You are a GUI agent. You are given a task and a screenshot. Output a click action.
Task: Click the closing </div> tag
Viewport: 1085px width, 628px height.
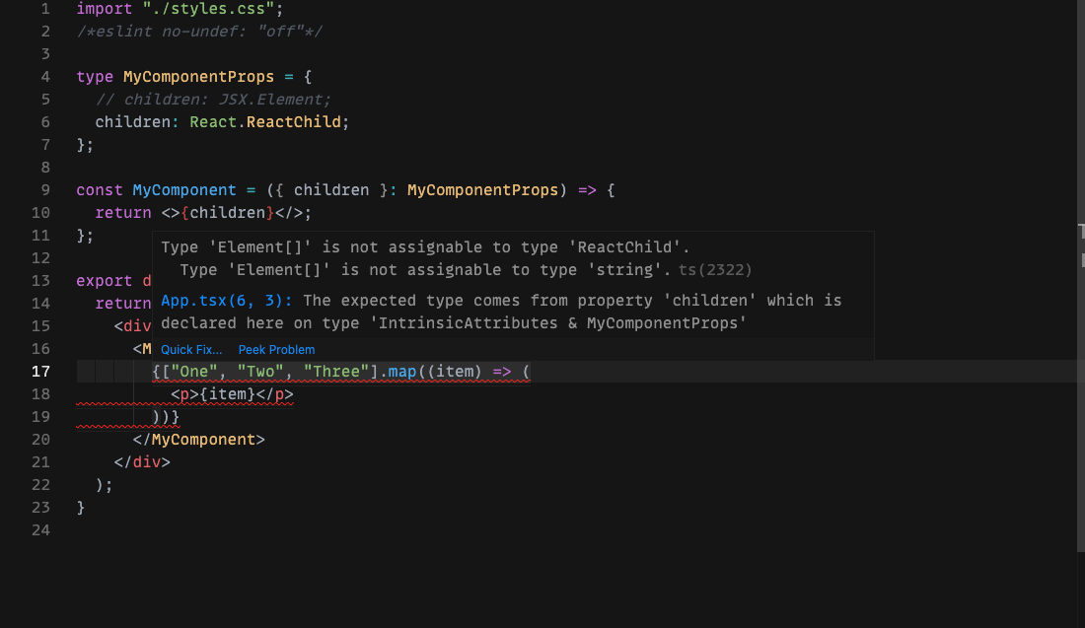[x=142, y=462]
